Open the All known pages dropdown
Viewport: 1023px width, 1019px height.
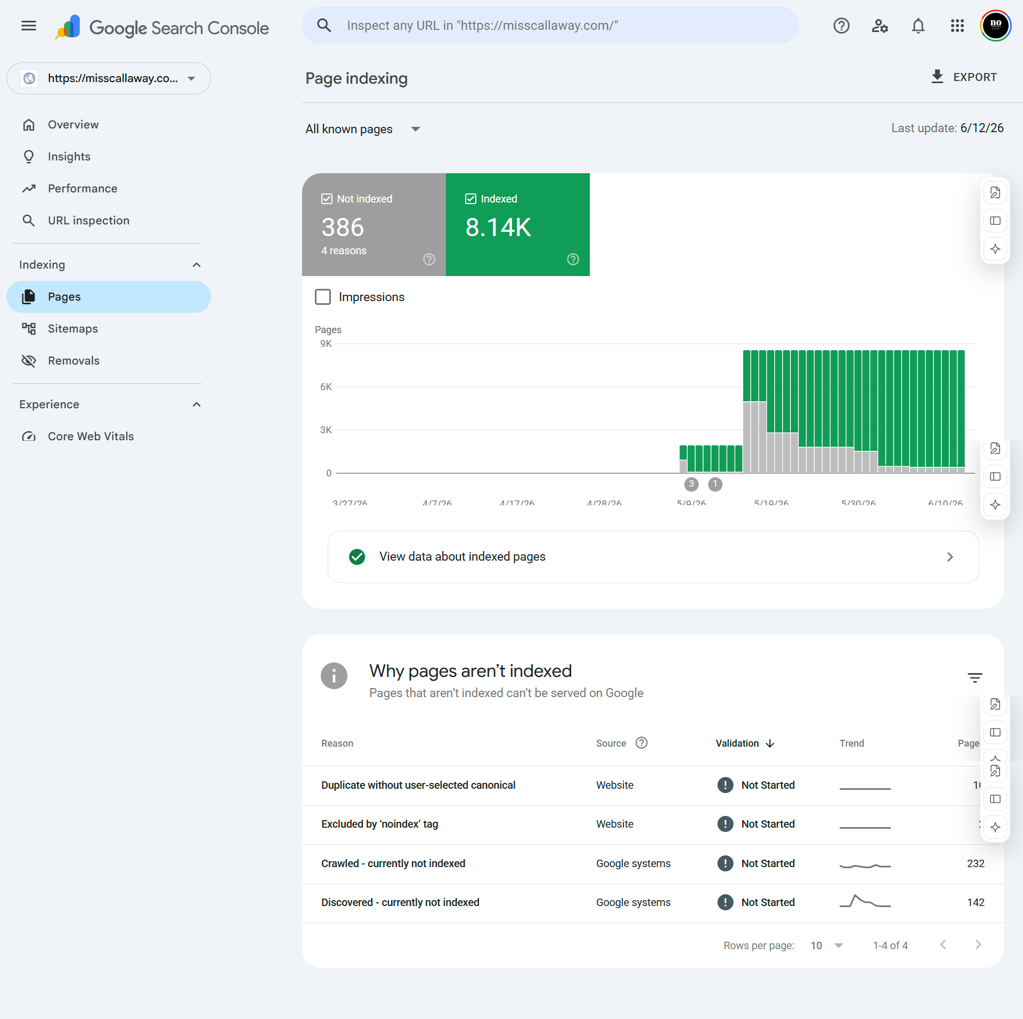[x=363, y=129]
